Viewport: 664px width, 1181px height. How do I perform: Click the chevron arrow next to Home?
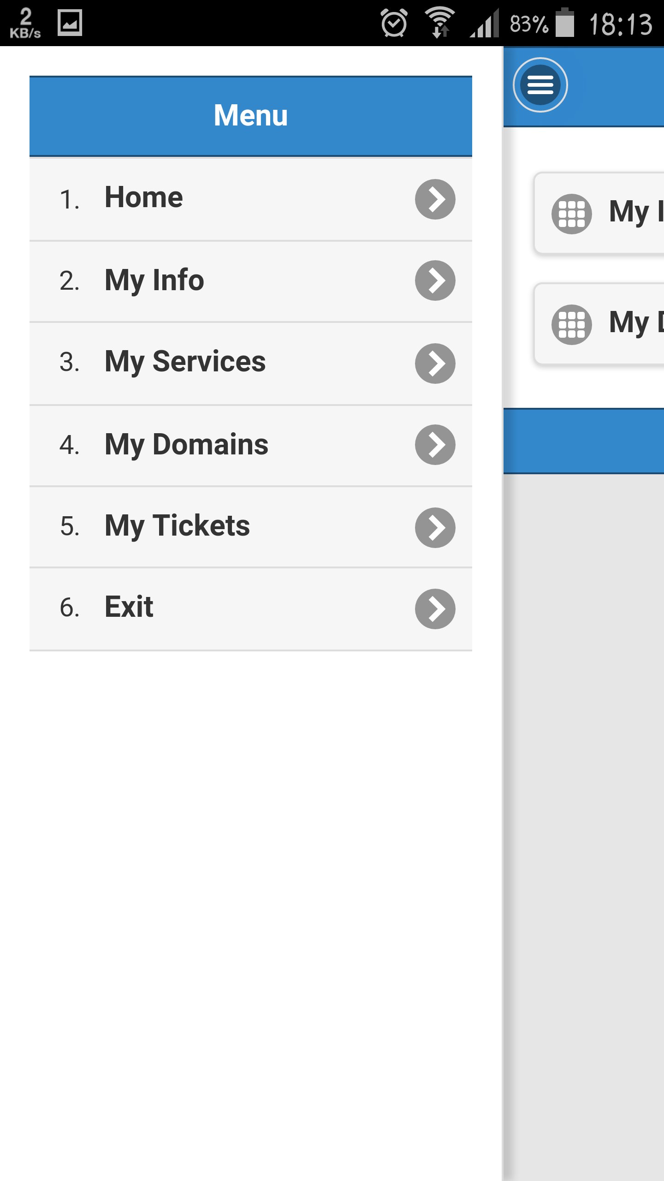coord(435,199)
